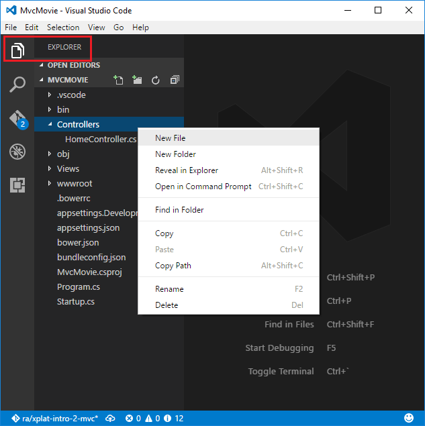Viewport: 425px width, 426px height.
Task: Click the Refresh explorer icon
Action: coord(156,80)
